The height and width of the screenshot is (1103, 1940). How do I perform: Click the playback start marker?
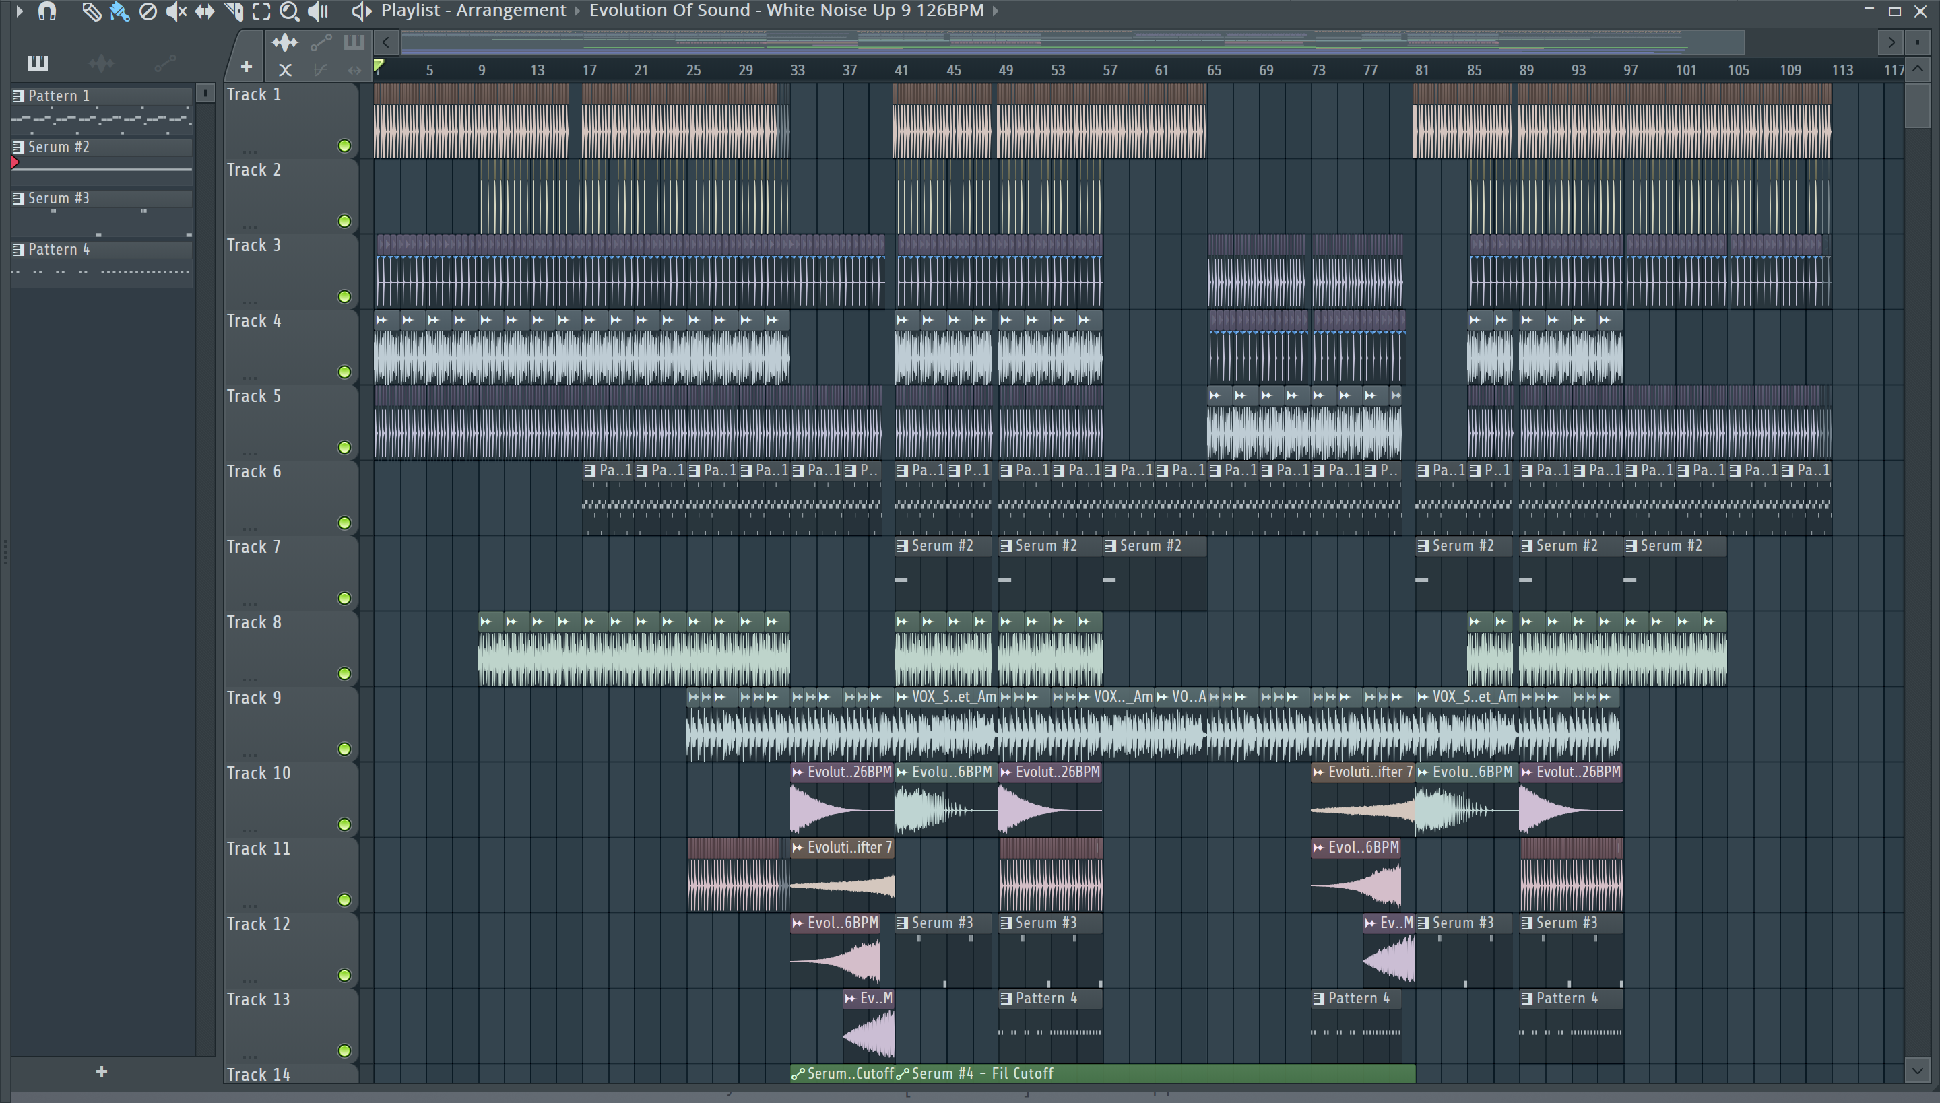pos(379,66)
